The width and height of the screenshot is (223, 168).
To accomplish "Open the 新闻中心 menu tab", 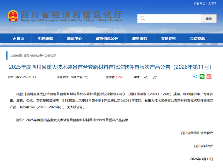I will 74,39.
